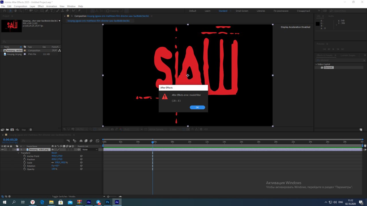Open the Layer menu
The image size is (367, 206).
(32, 6)
